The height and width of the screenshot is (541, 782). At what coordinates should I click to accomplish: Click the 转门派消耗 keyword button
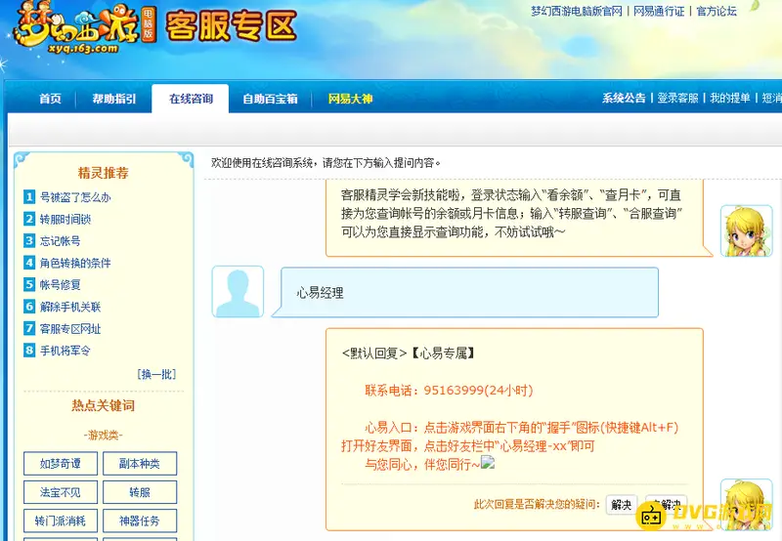point(61,521)
